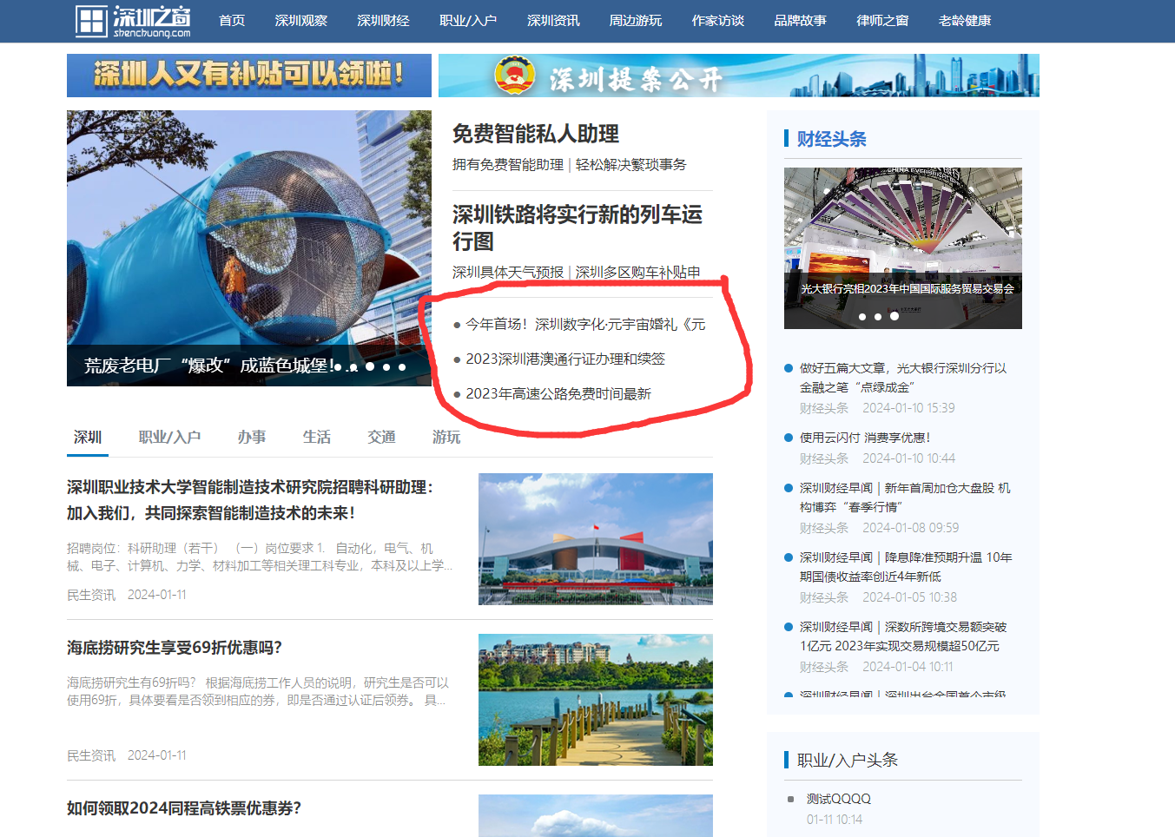Open 降息降准预期升温 news item
Screen dimensions: 1175x837
point(906,567)
